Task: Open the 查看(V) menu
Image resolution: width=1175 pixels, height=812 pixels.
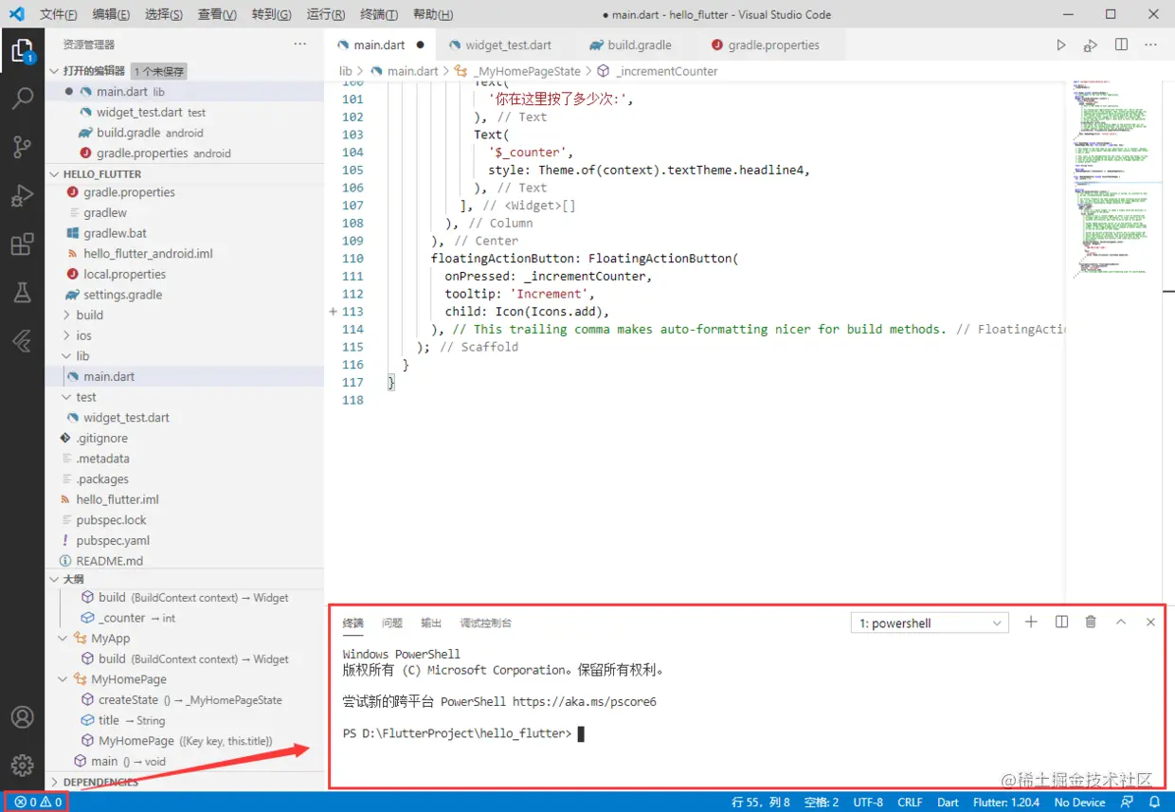Action: (217, 15)
